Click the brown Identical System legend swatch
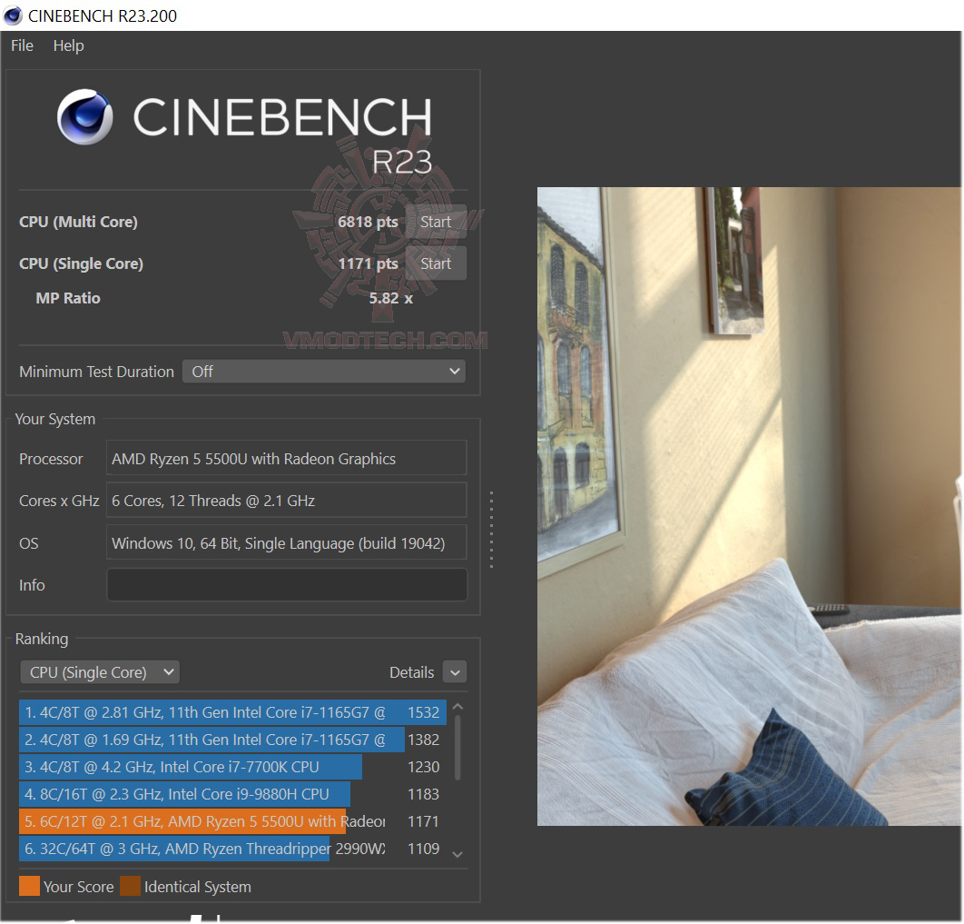964x924 pixels. [131, 887]
